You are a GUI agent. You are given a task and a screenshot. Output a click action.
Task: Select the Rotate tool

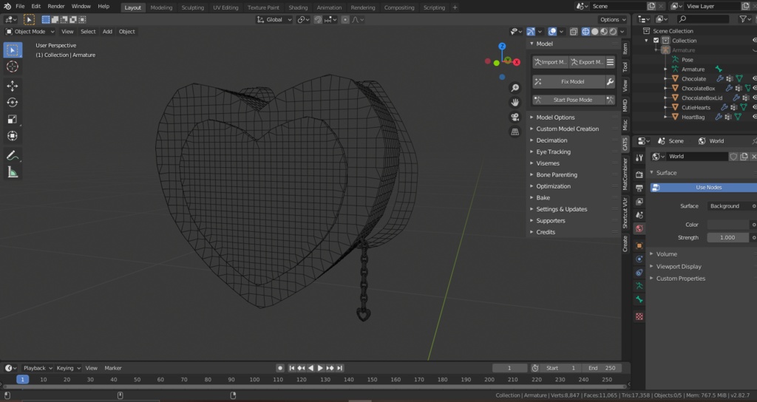pyautogui.click(x=13, y=103)
